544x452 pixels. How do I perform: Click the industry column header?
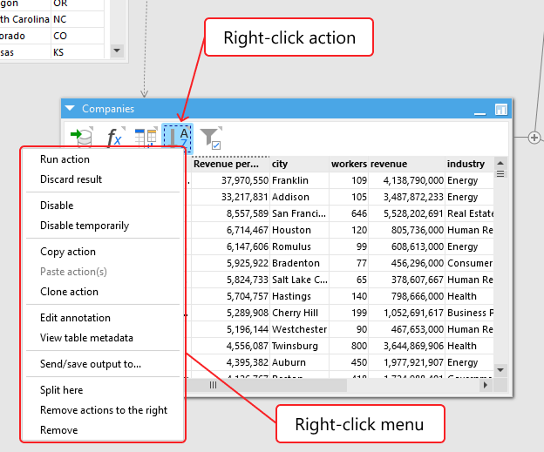[469, 164]
